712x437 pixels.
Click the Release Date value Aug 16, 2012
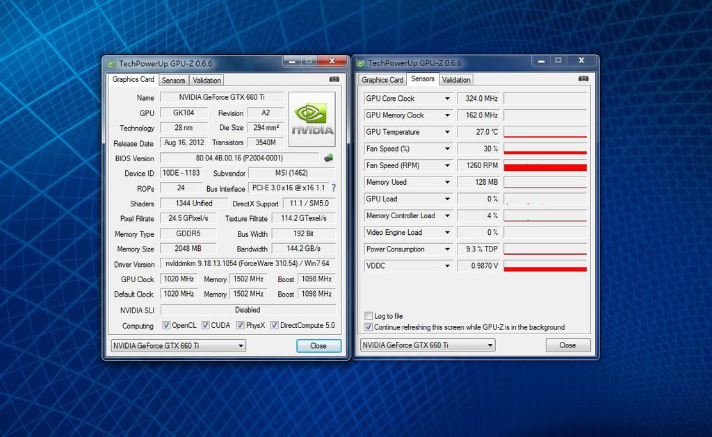pos(184,142)
